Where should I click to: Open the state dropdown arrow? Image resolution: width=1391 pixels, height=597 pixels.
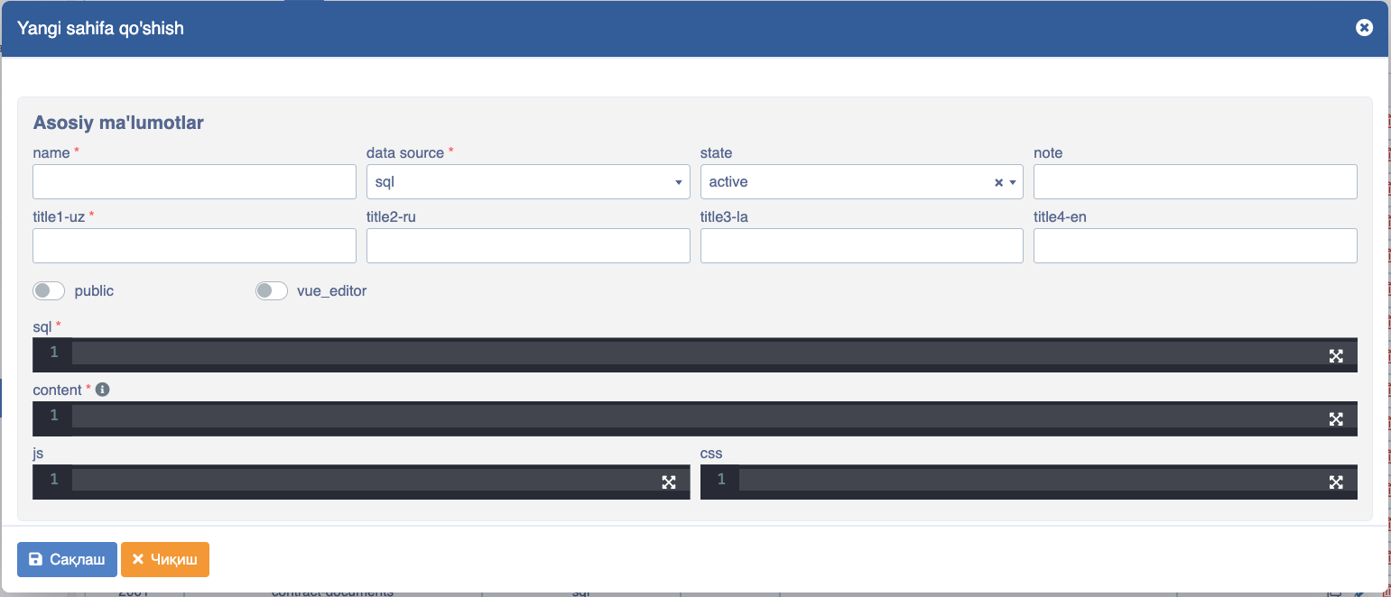1013,182
